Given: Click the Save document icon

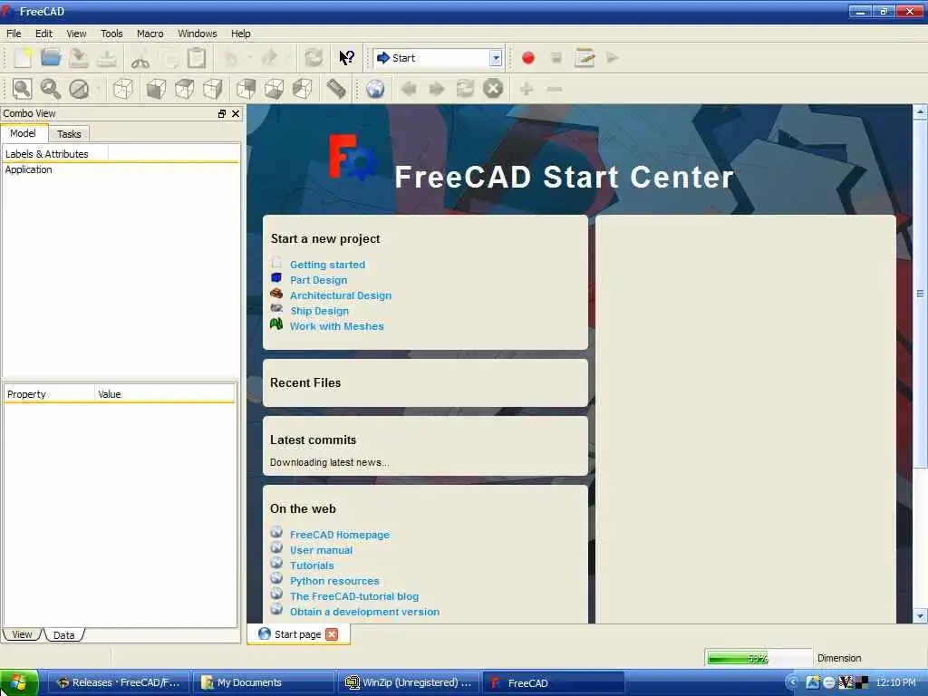Looking at the screenshot, I should pos(79,58).
